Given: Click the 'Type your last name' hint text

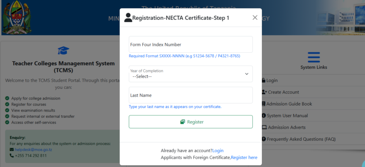Looking at the screenshot, I should point(175,107).
